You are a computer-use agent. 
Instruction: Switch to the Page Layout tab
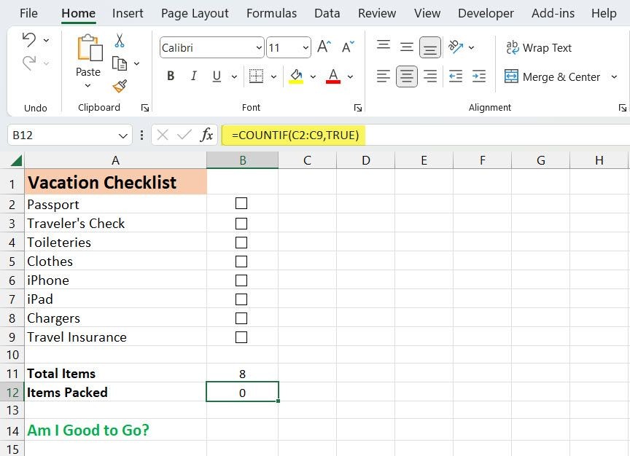click(195, 13)
